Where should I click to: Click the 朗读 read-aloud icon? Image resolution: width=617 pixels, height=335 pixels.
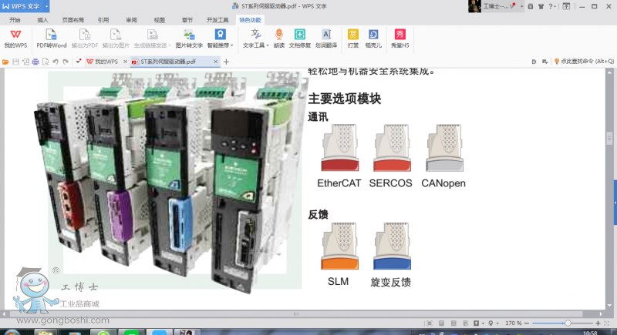pyautogui.click(x=278, y=38)
